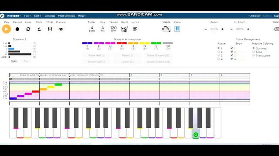Choose the purple B (2) note swatch

coord(99,43)
